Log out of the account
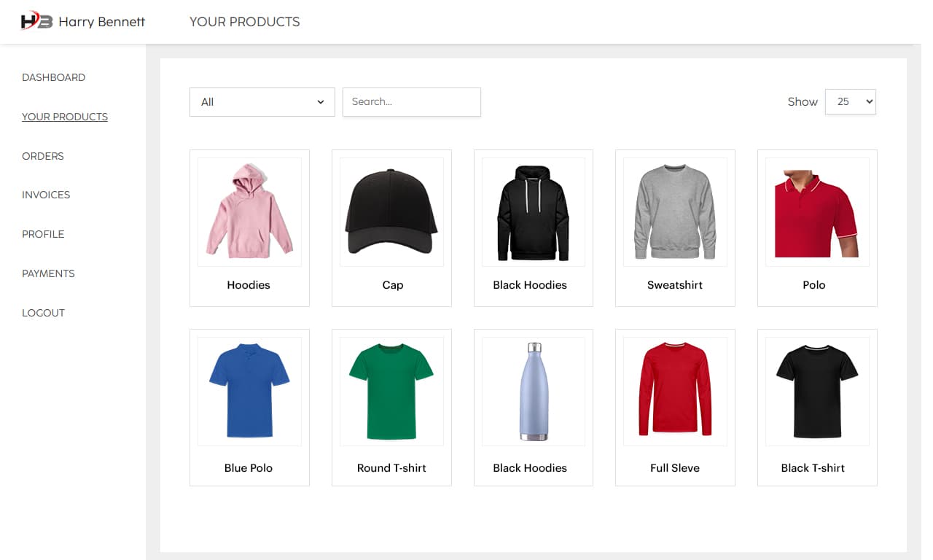The height and width of the screenshot is (560, 933). pos(43,313)
